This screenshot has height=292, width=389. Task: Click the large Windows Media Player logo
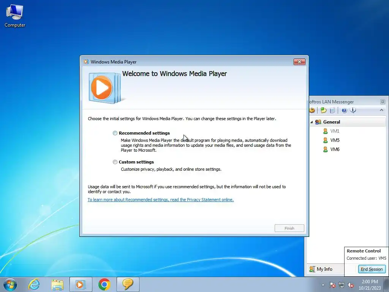click(x=105, y=88)
